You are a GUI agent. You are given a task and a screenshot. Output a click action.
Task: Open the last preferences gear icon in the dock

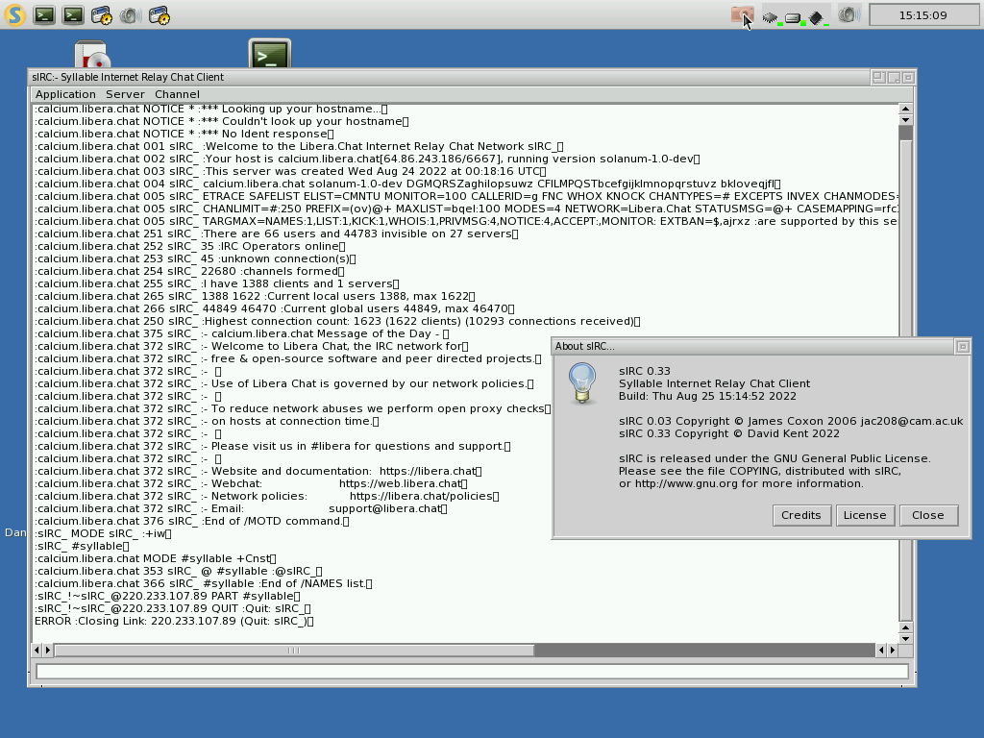tap(160, 15)
